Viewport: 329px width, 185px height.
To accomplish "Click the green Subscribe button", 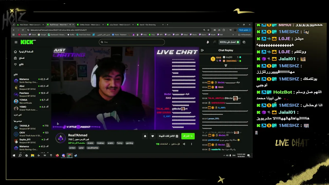I will coord(188,136).
